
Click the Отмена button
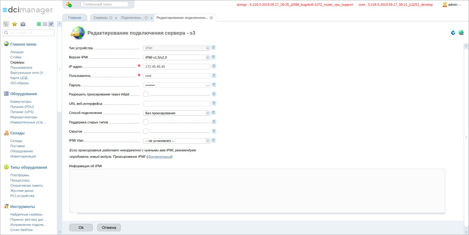pyautogui.click(x=109, y=227)
